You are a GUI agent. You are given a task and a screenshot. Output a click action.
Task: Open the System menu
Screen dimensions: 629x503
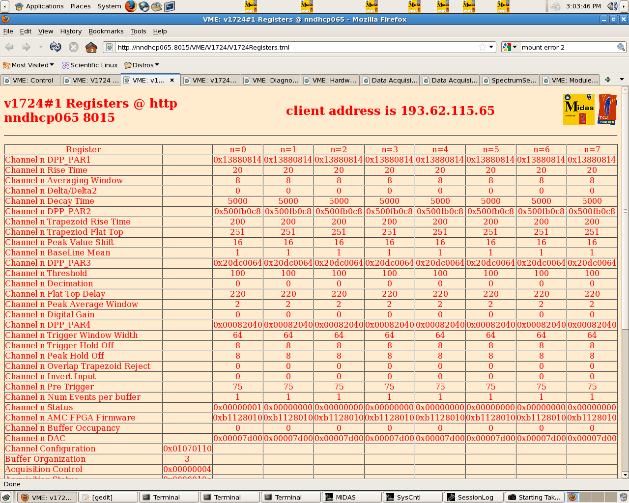[x=109, y=6]
